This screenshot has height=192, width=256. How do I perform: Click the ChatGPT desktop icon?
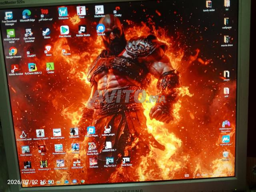tap(31, 51)
